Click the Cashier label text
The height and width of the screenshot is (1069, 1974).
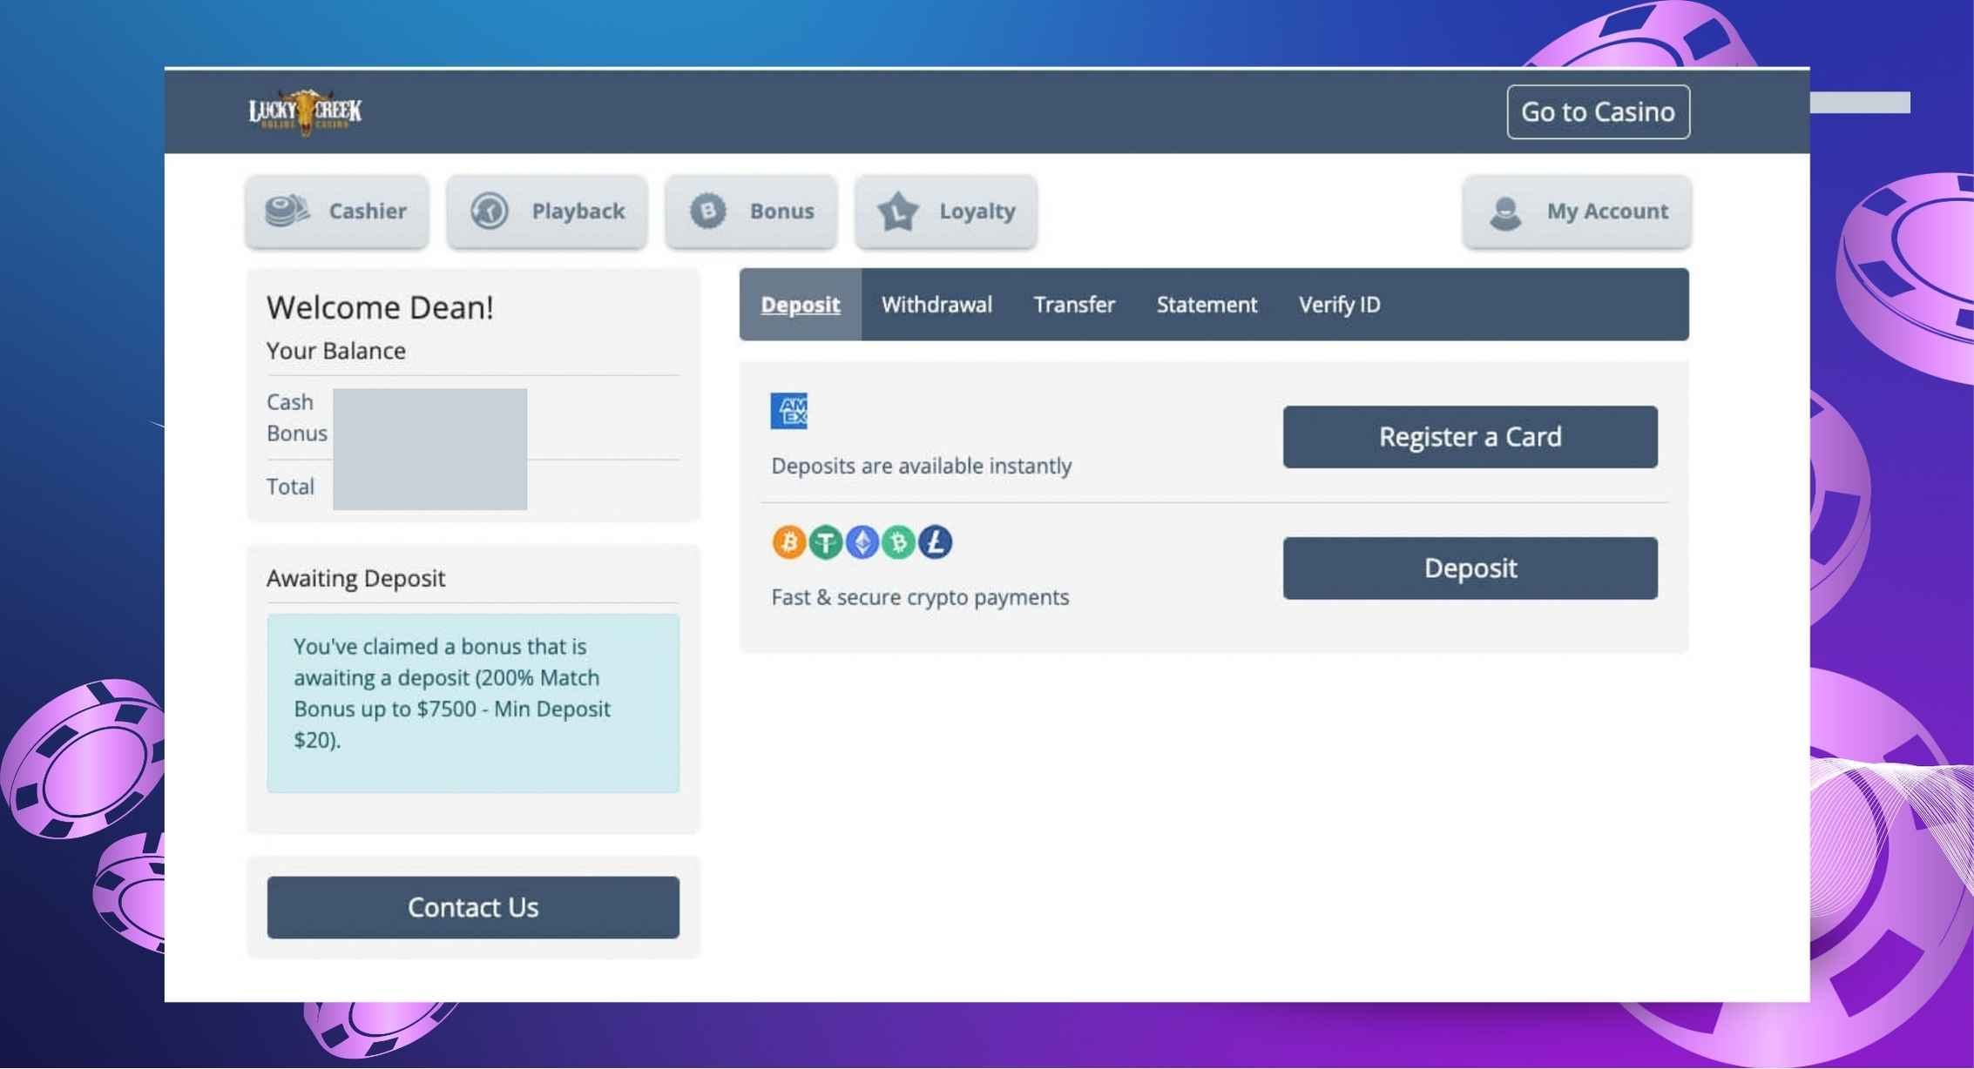[x=368, y=211]
